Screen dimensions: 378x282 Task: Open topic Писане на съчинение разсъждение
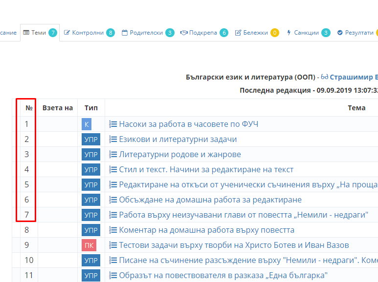click(248, 261)
